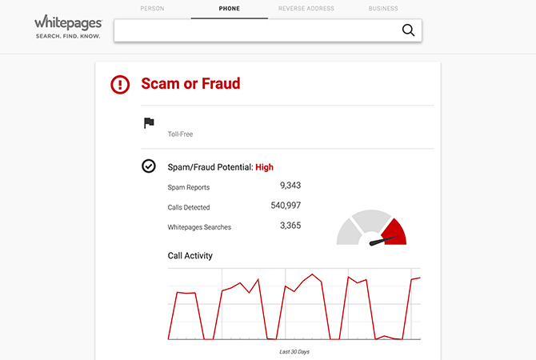
Task: Select the Phone tab
Action: [230, 9]
